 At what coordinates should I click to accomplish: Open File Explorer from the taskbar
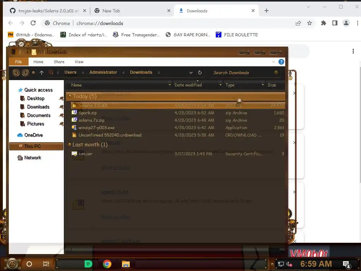pos(126,264)
